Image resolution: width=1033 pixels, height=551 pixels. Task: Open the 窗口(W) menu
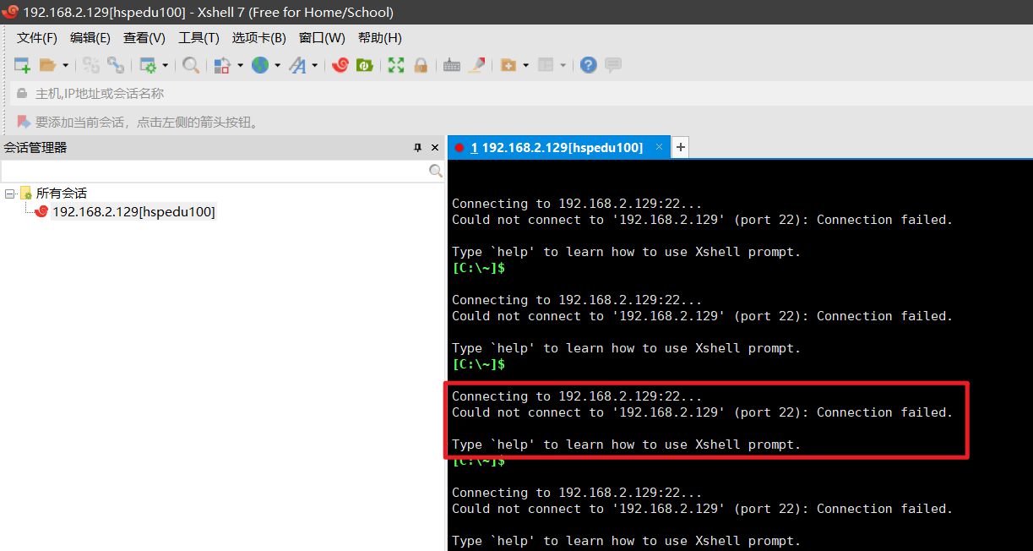coord(322,38)
